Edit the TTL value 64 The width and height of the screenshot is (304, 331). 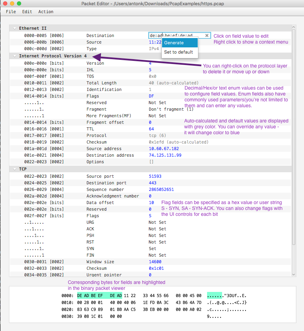[151, 129]
